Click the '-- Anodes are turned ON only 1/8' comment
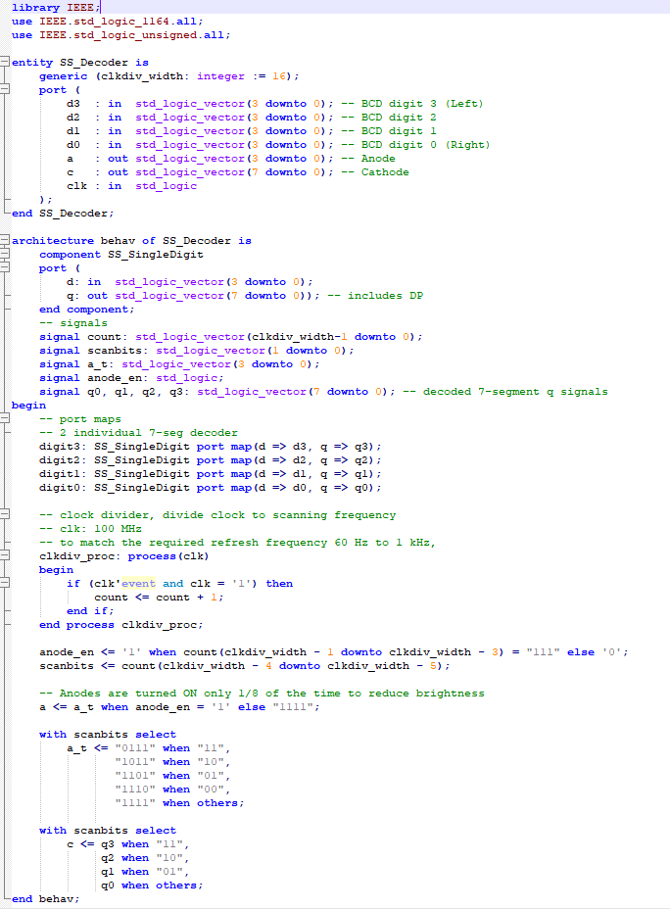This screenshot has height=910, width=670. coord(262,693)
